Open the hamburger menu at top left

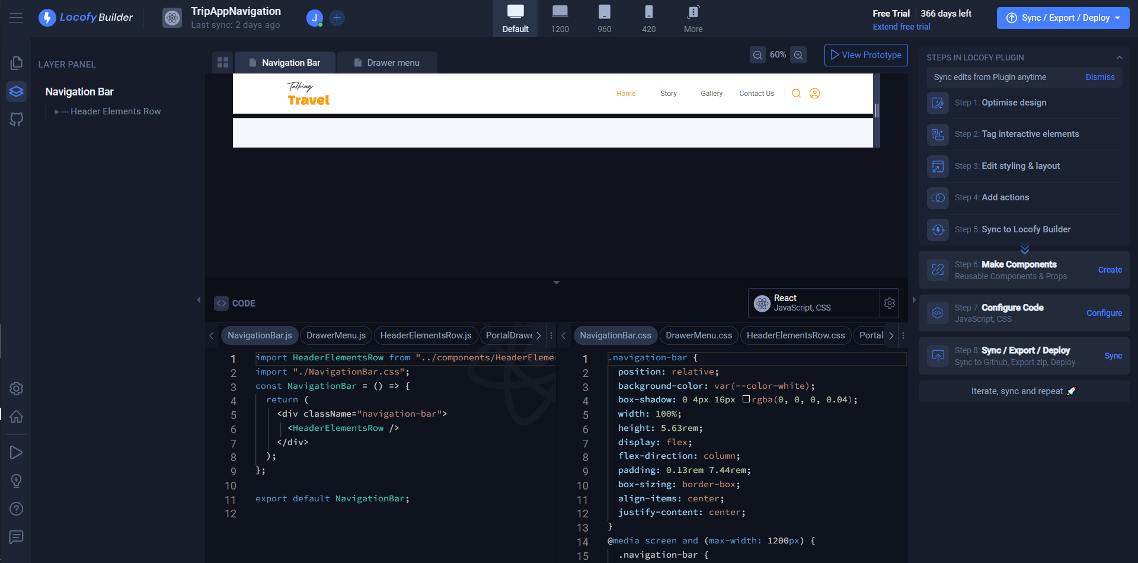coord(16,17)
